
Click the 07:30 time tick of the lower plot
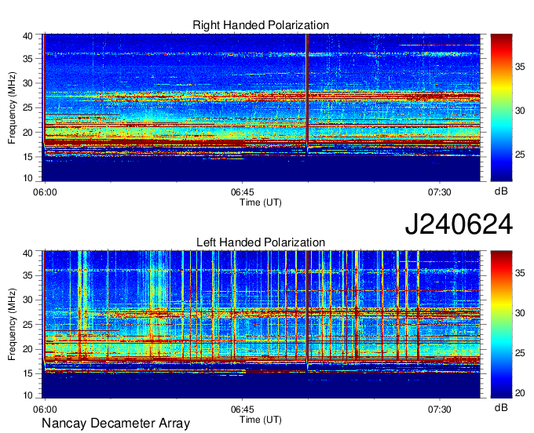click(x=439, y=409)
